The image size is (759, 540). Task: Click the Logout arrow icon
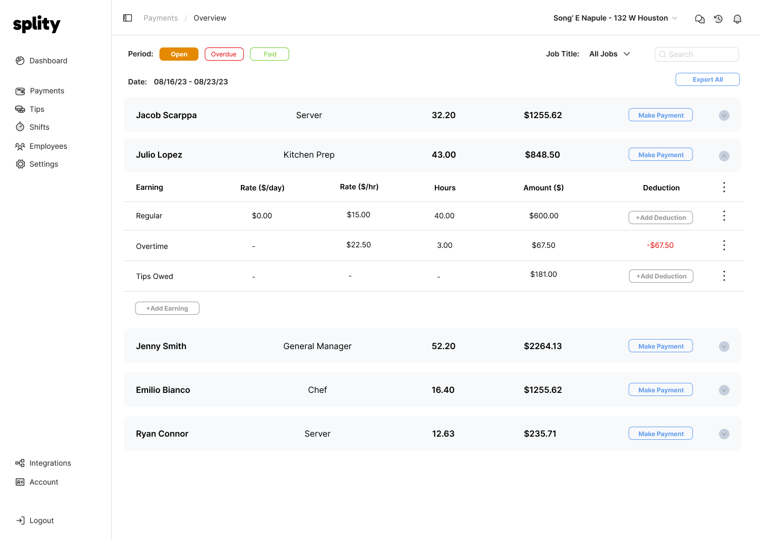point(20,520)
